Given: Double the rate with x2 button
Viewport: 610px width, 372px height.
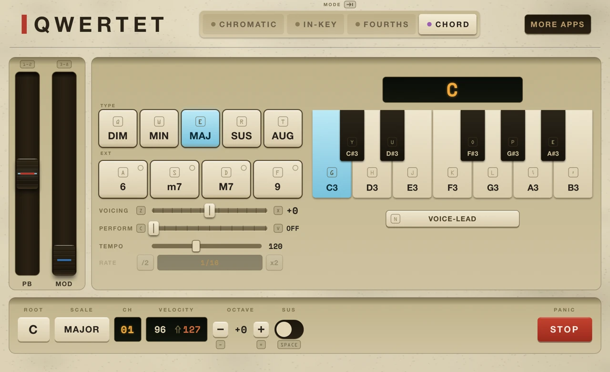Looking at the screenshot, I should 274,263.
